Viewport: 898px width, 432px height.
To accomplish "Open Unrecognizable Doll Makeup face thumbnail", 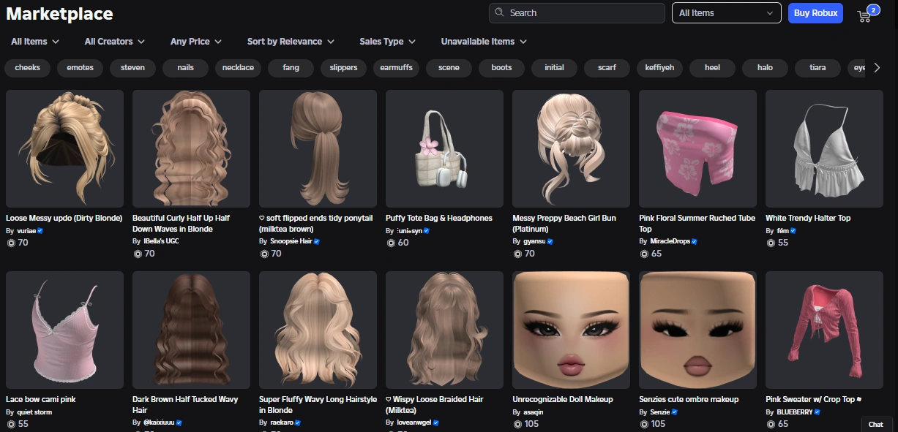I will 571,330.
